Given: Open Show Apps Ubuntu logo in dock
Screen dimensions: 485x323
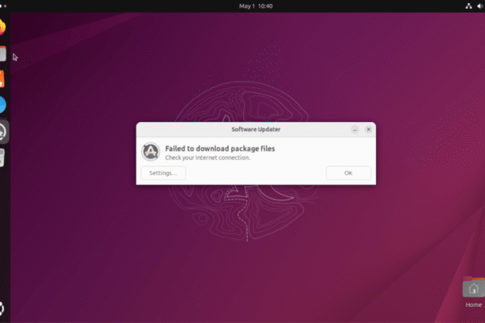Looking at the screenshot, I should [2, 308].
